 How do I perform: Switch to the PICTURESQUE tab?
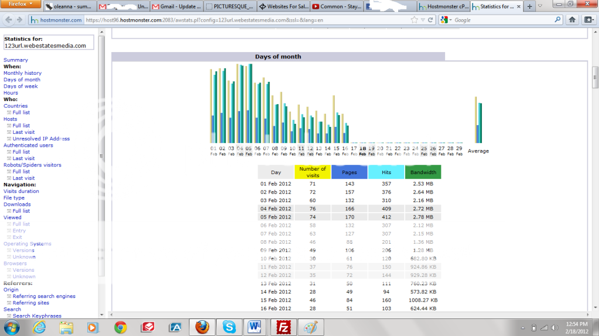[230, 6]
